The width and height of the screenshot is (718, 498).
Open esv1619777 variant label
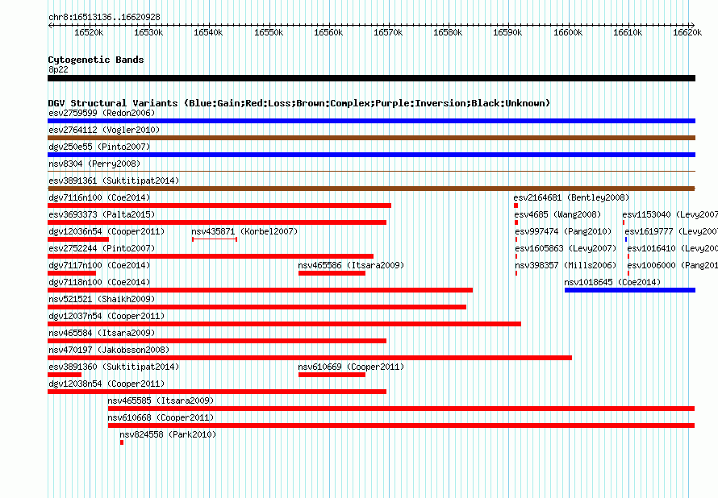(x=671, y=231)
